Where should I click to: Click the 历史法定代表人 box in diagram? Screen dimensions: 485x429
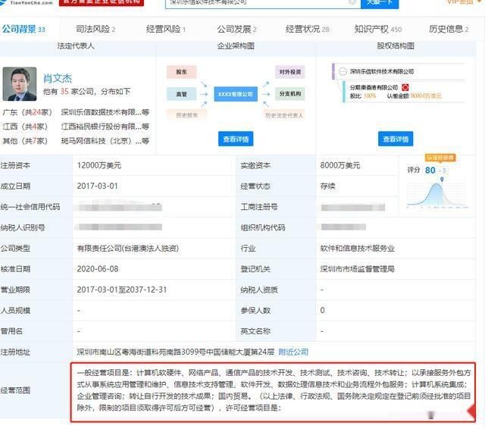click(283, 115)
